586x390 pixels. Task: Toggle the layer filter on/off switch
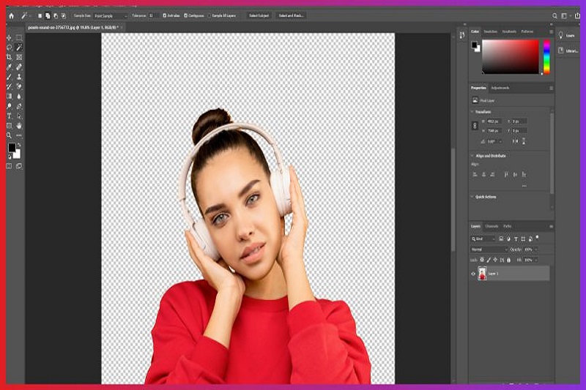coord(538,237)
